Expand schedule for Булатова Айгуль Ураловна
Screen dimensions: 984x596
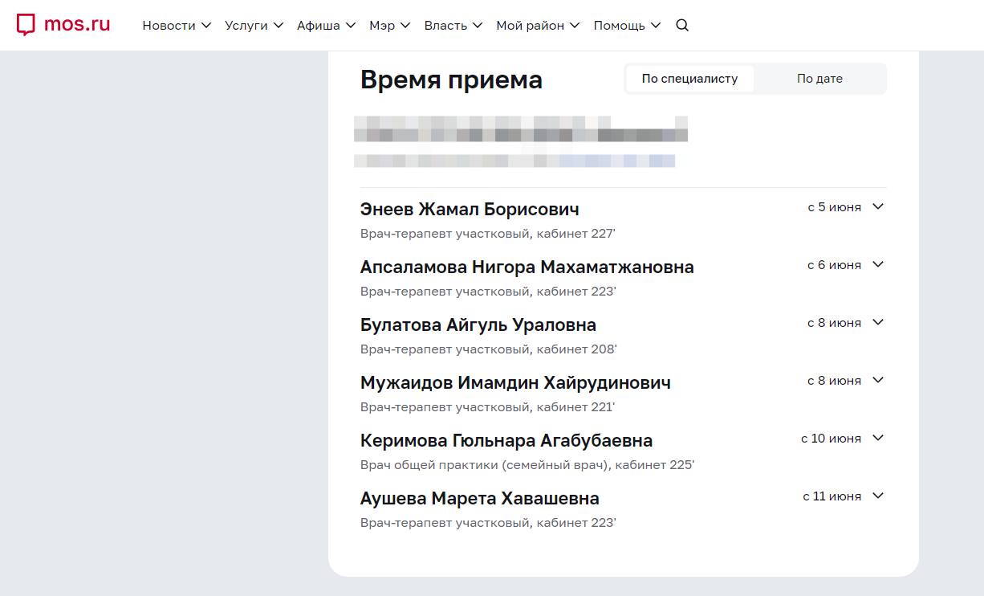pyautogui.click(x=877, y=322)
